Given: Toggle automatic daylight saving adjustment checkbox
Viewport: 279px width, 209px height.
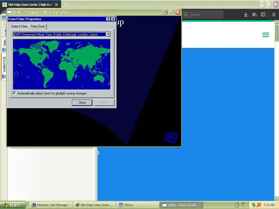Looking at the screenshot, I should (x=14, y=93).
